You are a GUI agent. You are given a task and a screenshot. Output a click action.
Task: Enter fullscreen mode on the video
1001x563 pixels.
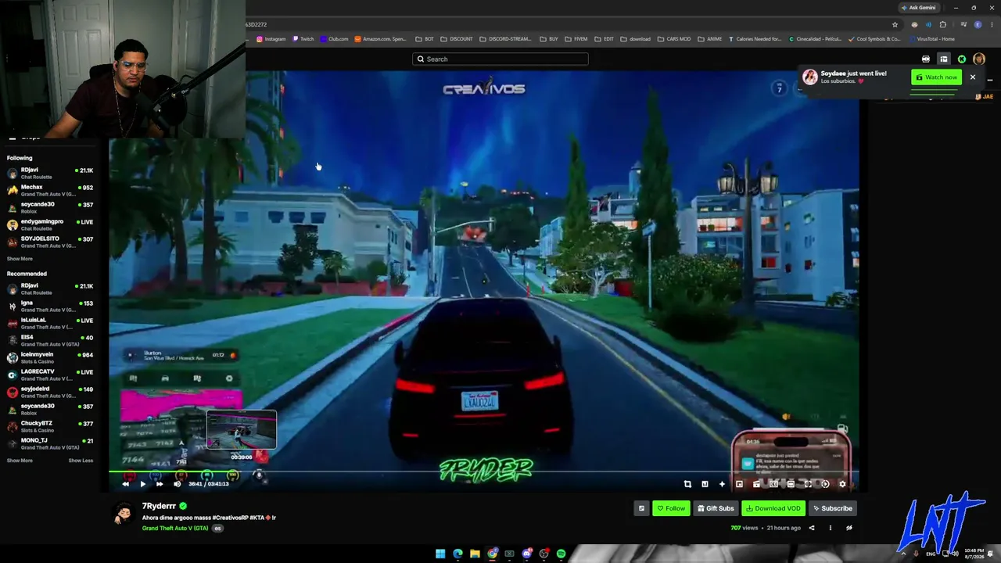click(808, 484)
